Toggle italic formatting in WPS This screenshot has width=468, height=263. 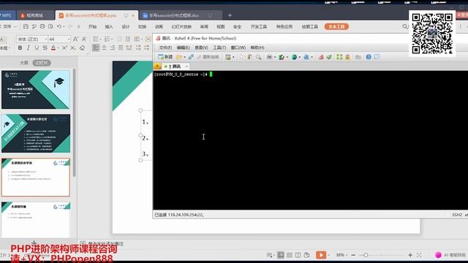coord(29,47)
